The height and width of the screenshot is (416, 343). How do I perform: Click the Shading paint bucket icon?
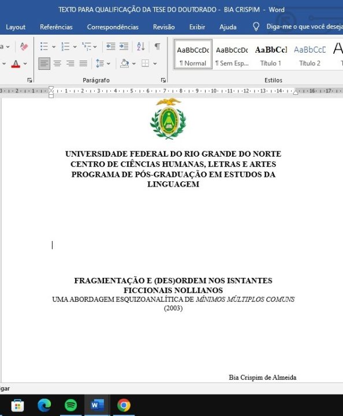tap(124, 64)
